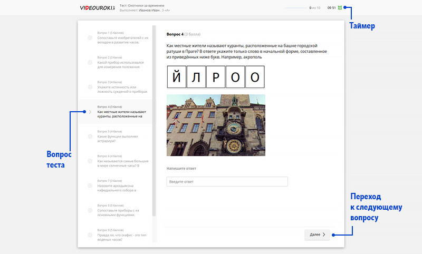Screen dimensions: 422x254
Task: Click the Prague clock tower photo
Action: (216, 125)
